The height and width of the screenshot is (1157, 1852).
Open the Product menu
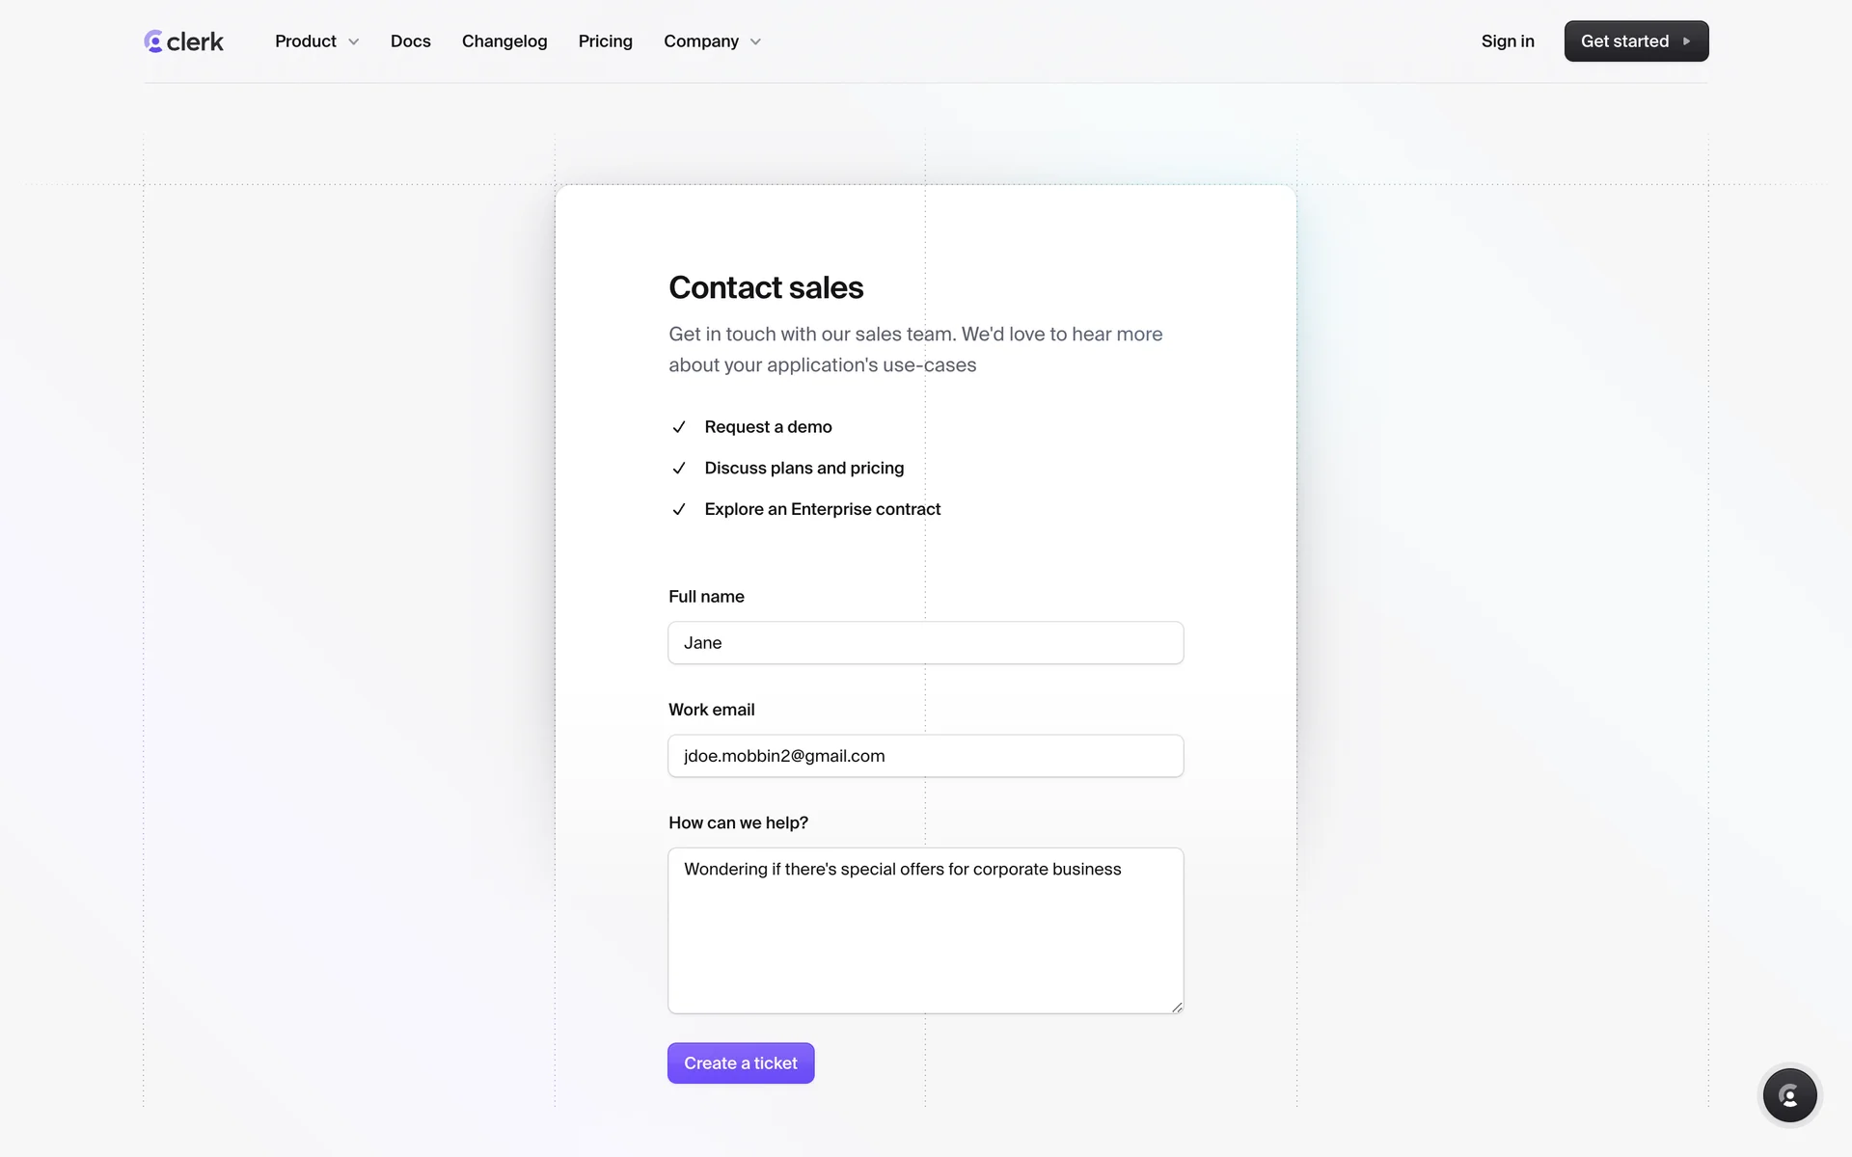306,41
